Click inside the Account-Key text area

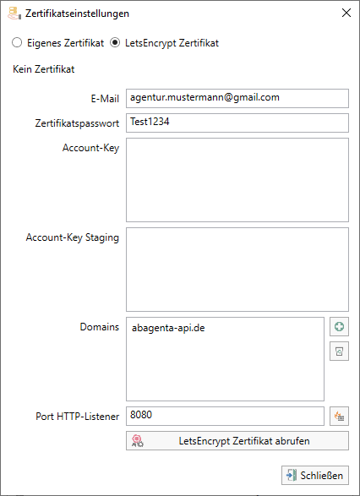[x=237, y=180]
